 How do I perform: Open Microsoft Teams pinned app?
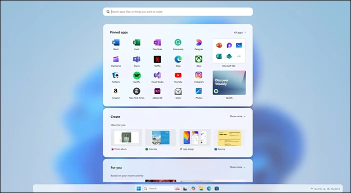(136, 59)
